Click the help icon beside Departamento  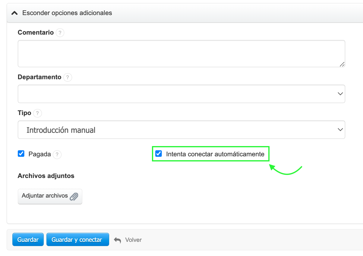pos(68,77)
